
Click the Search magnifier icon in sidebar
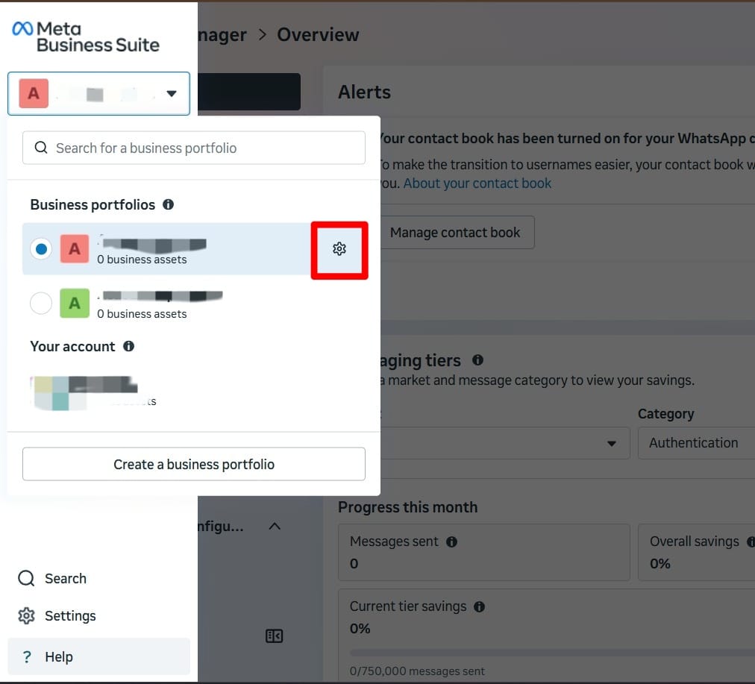(x=26, y=578)
